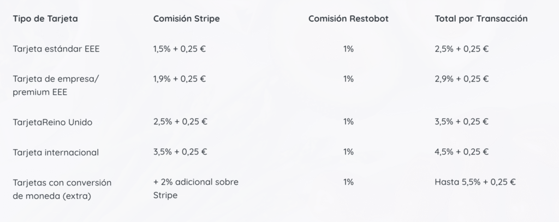This screenshot has width=559, height=222.
Task: Select the "Total por Transacción" header
Action: (481, 19)
